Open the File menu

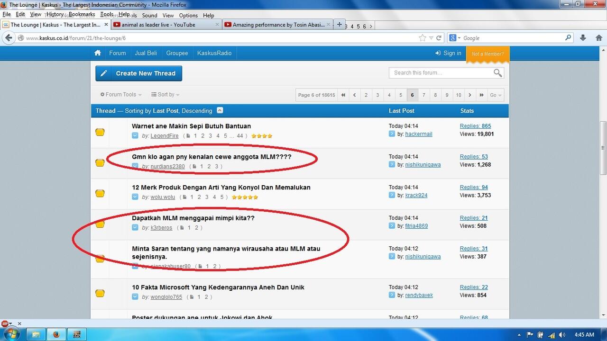click(7, 15)
